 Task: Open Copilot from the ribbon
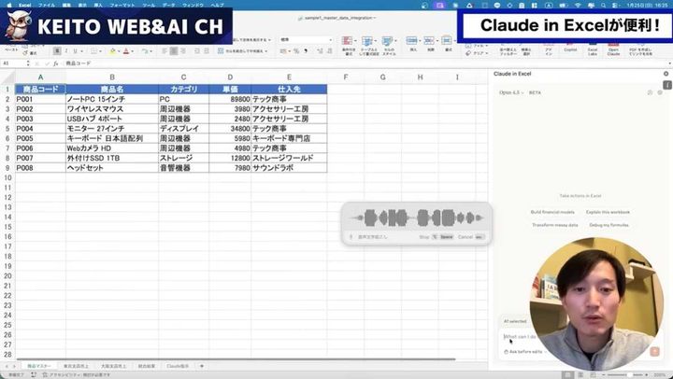pos(570,49)
